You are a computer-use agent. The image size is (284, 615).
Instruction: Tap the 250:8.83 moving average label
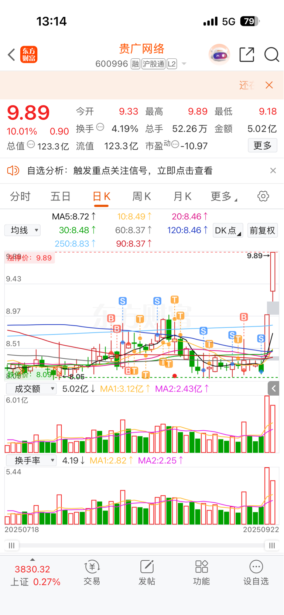coord(75,244)
